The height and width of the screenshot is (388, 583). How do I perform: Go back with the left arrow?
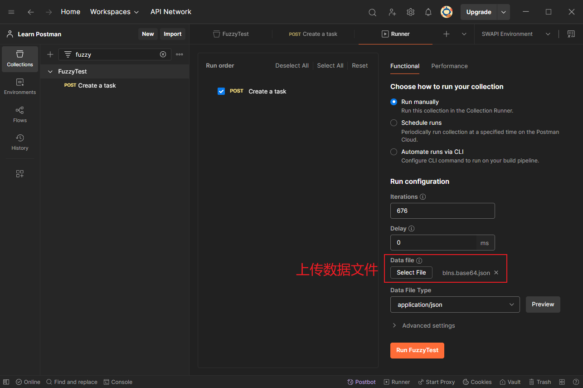31,12
